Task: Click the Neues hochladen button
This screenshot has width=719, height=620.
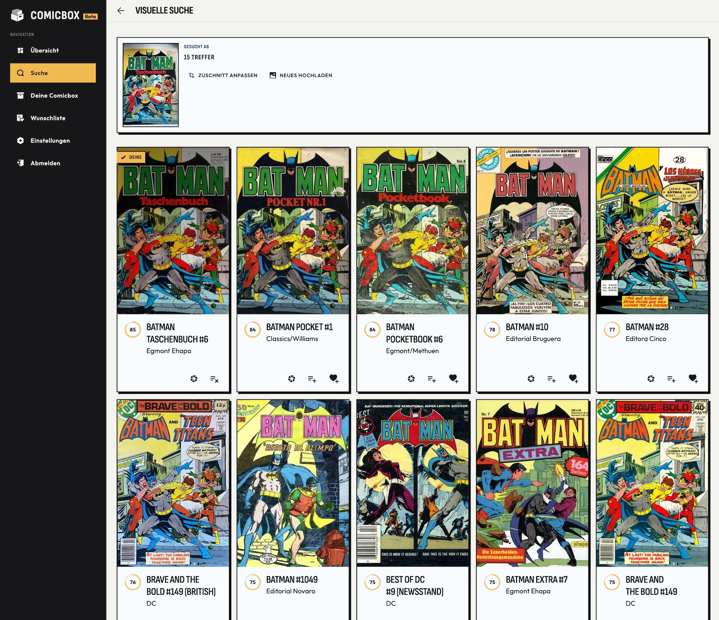Action: pos(301,76)
